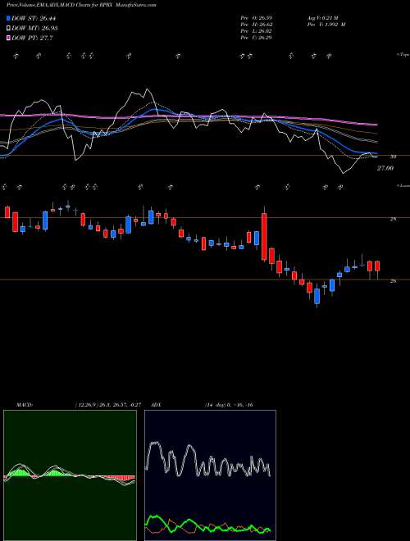Click the white DOW MT legend swatch
The width and height of the screenshot is (410, 541).
(x=9, y=29)
